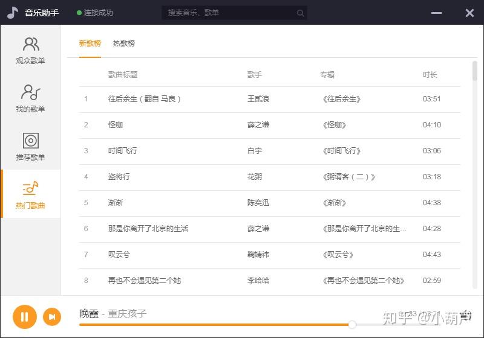This screenshot has width=484, height=338.
Task: Open 我的歌单 my playlist section
Action: [x=30, y=98]
